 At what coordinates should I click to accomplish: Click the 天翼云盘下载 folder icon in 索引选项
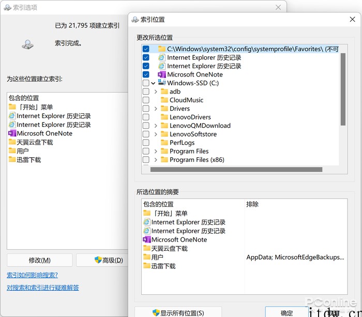[x=12, y=142]
